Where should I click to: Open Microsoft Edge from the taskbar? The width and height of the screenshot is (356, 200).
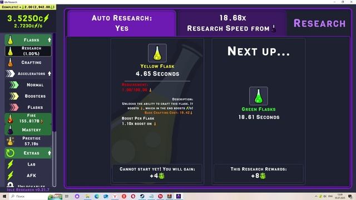[x=96, y=196]
